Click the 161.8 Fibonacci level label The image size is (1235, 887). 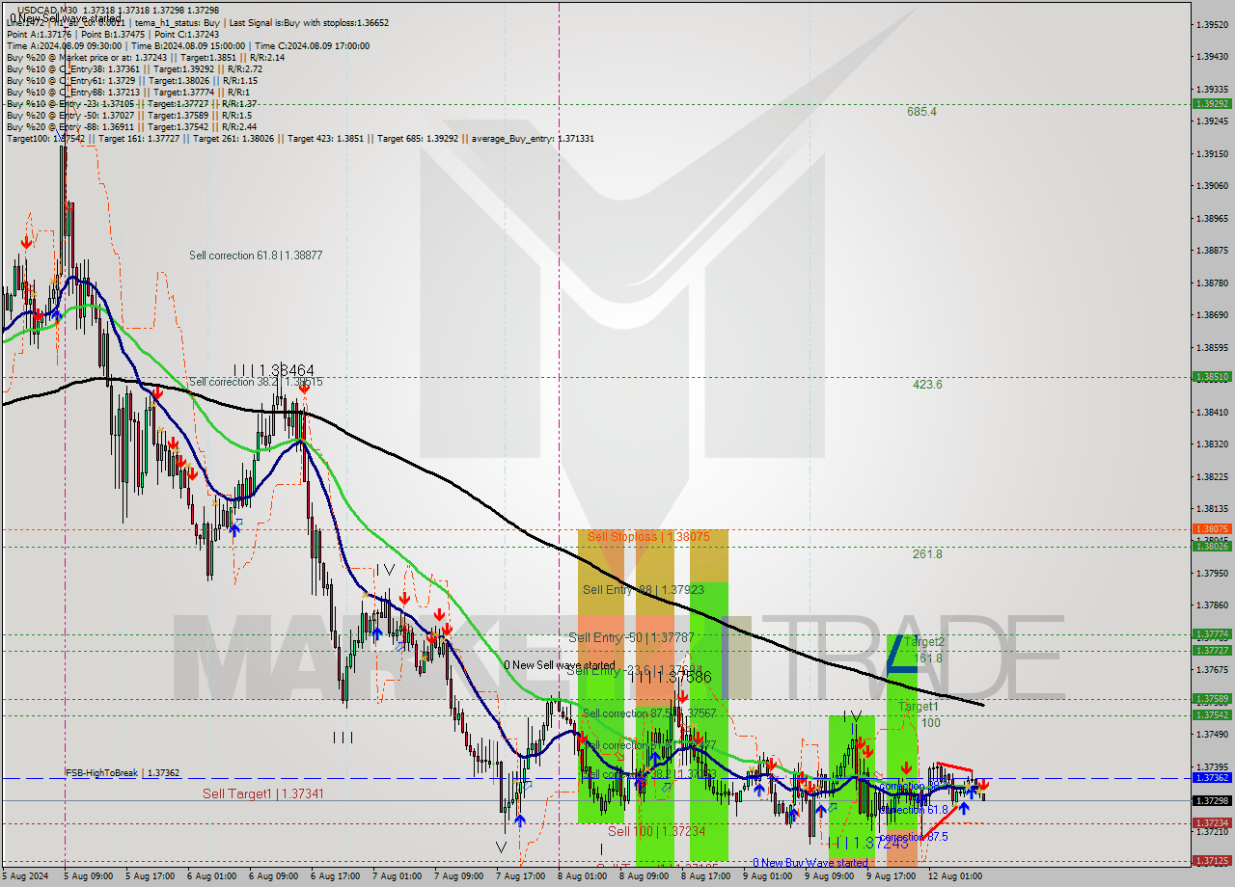tap(927, 659)
